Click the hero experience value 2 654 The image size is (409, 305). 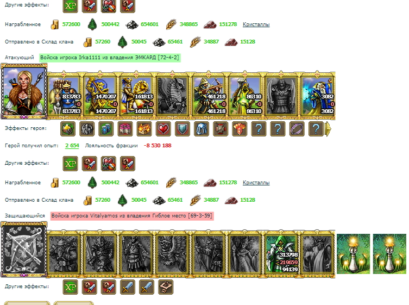click(72, 146)
